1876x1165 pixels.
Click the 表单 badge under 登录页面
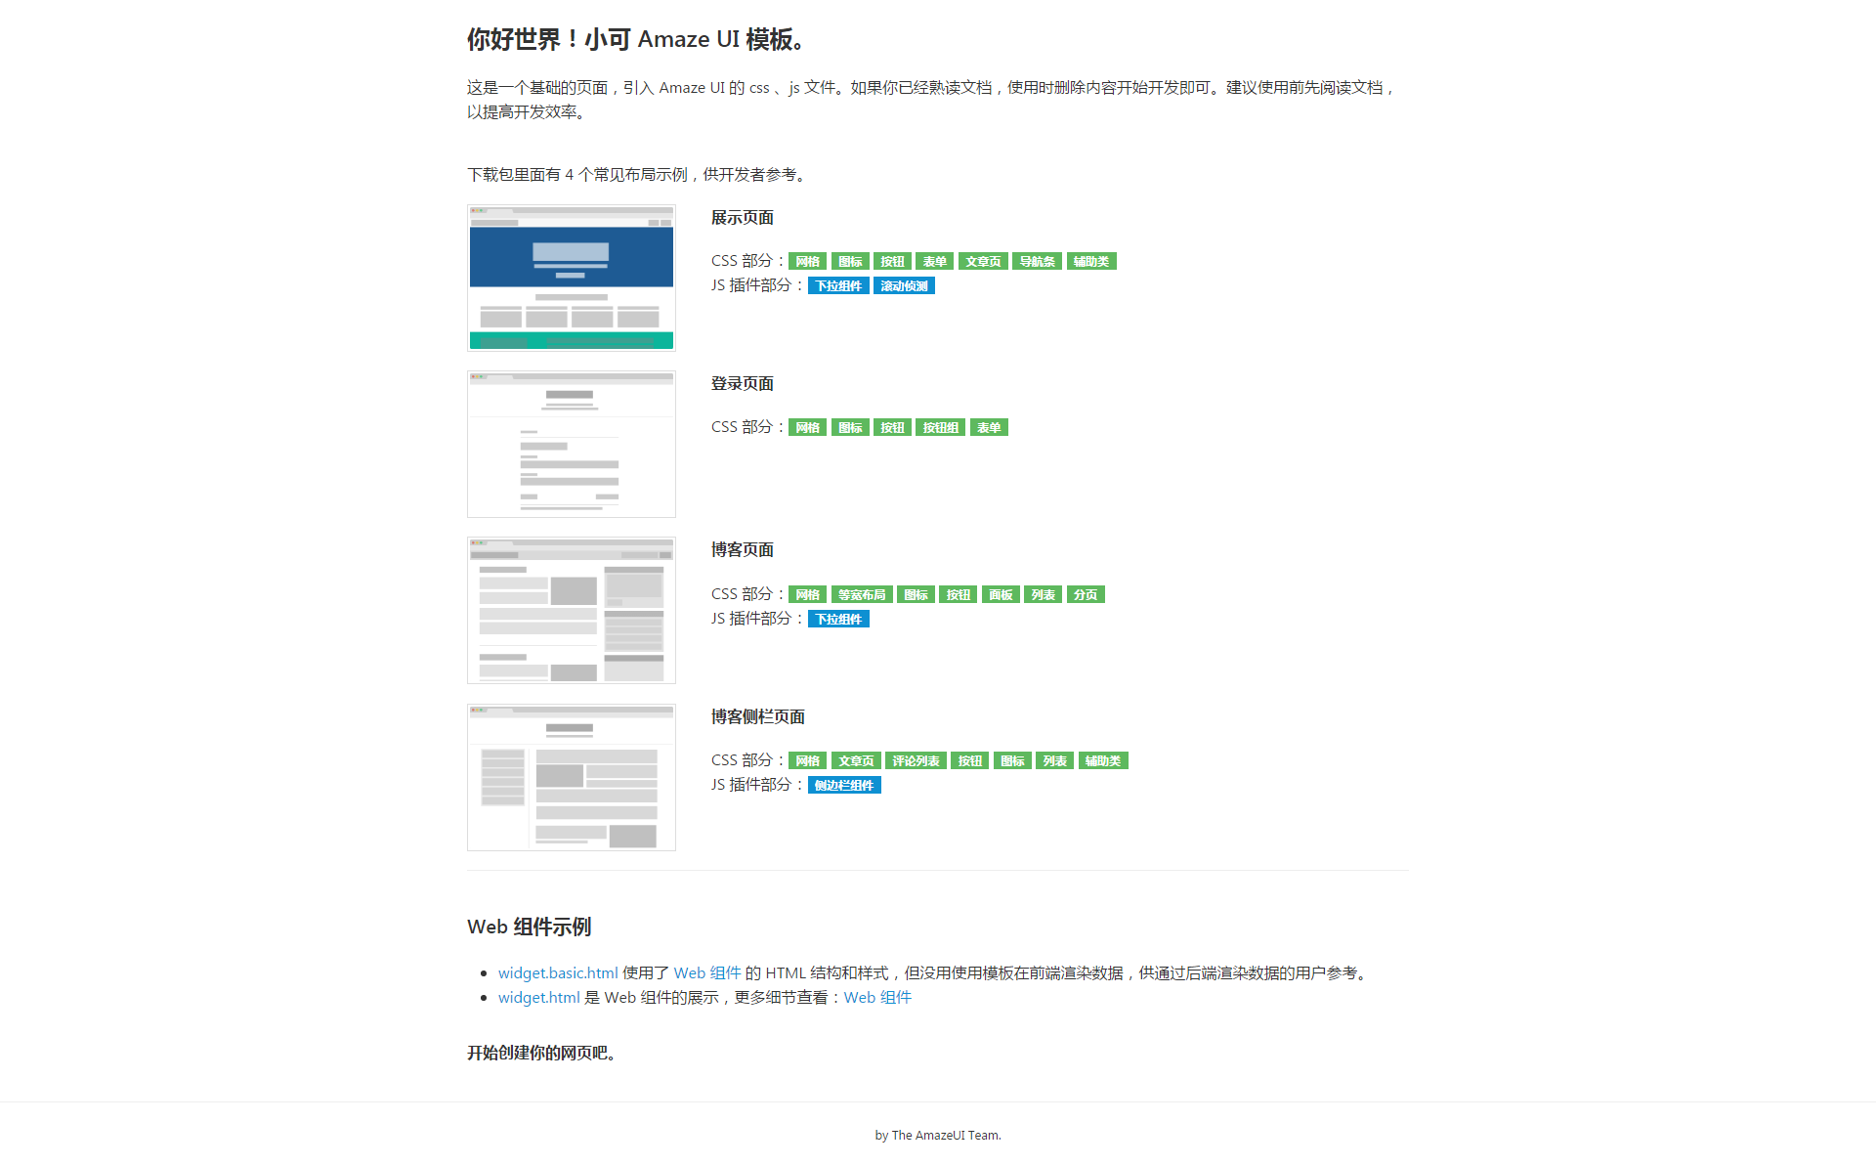point(989,427)
